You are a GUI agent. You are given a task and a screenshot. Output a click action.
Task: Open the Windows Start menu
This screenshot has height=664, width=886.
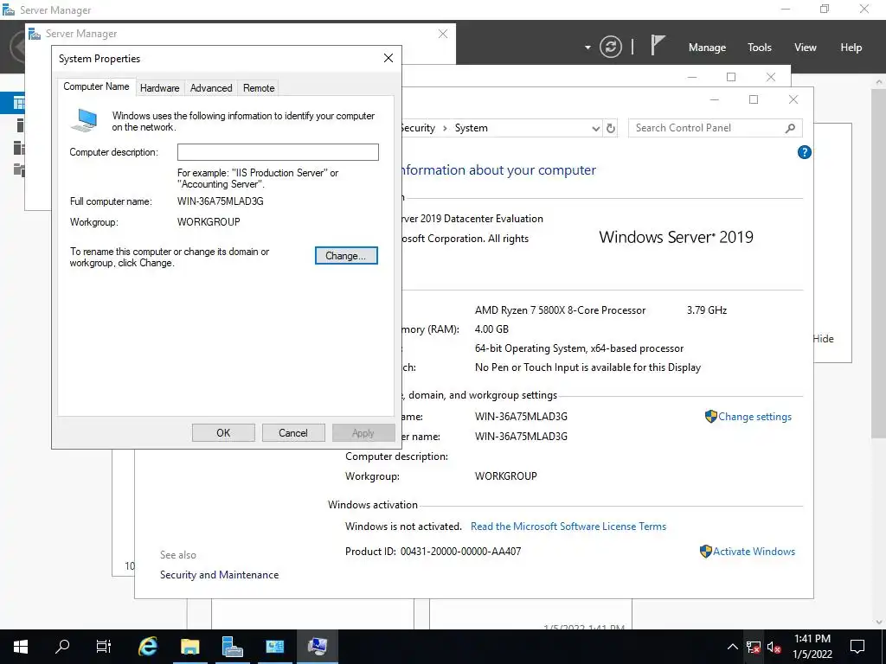point(21,647)
